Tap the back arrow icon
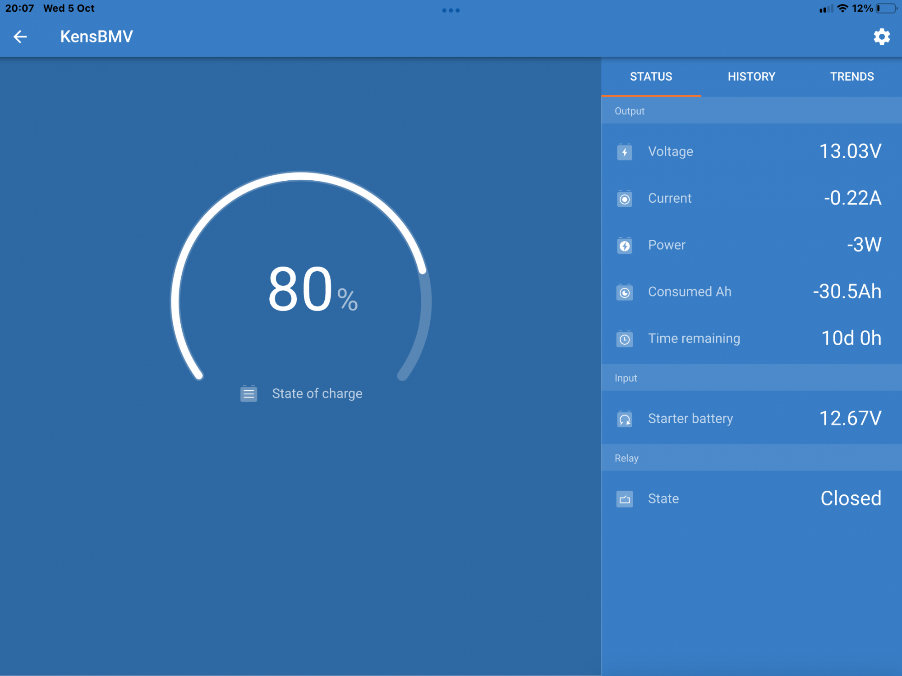The image size is (902, 676). pyautogui.click(x=20, y=37)
